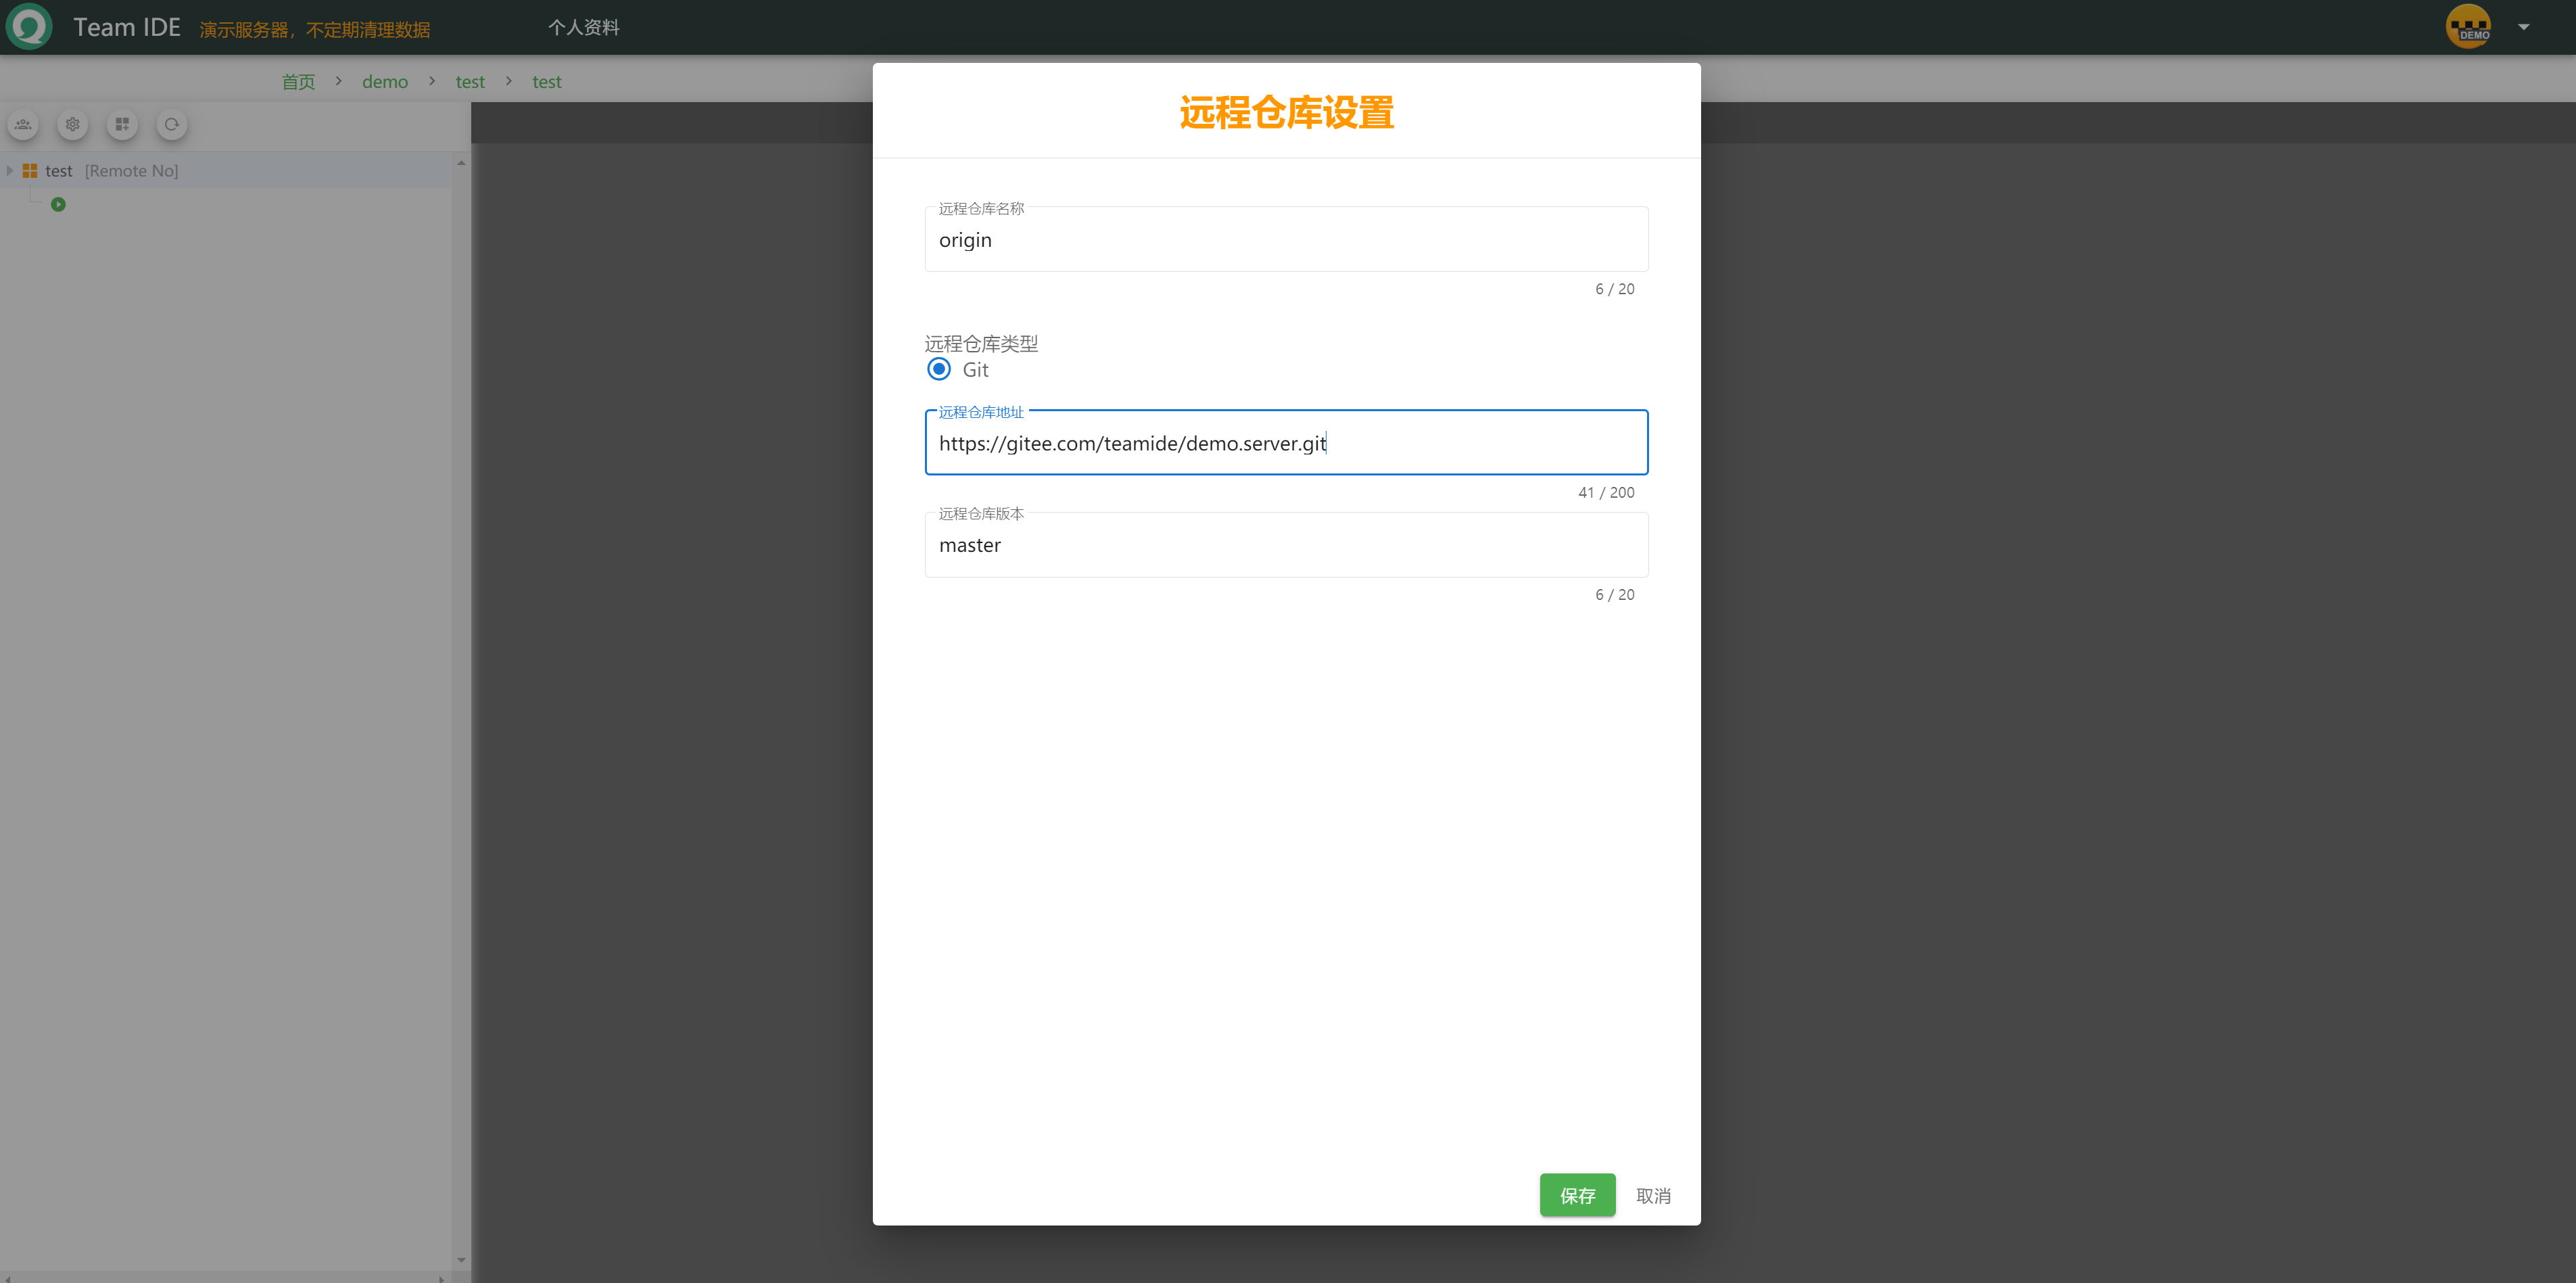Click the test breadcrumb link

point(470,81)
